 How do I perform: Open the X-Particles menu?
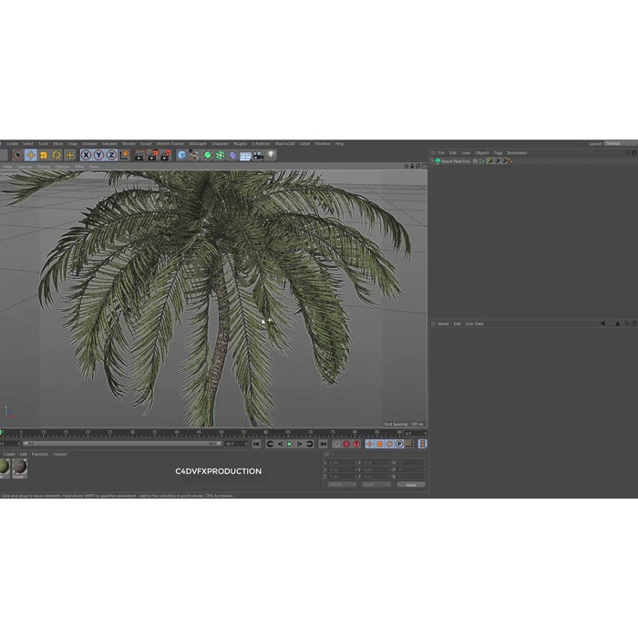261,144
